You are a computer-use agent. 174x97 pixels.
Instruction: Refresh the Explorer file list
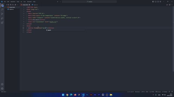tap(13, 5)
